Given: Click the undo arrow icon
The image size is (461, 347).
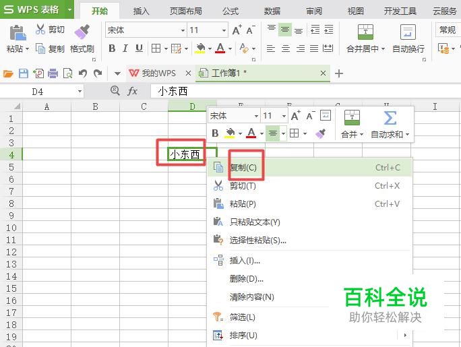Looking at the screenshot, I should pos(83,73).
